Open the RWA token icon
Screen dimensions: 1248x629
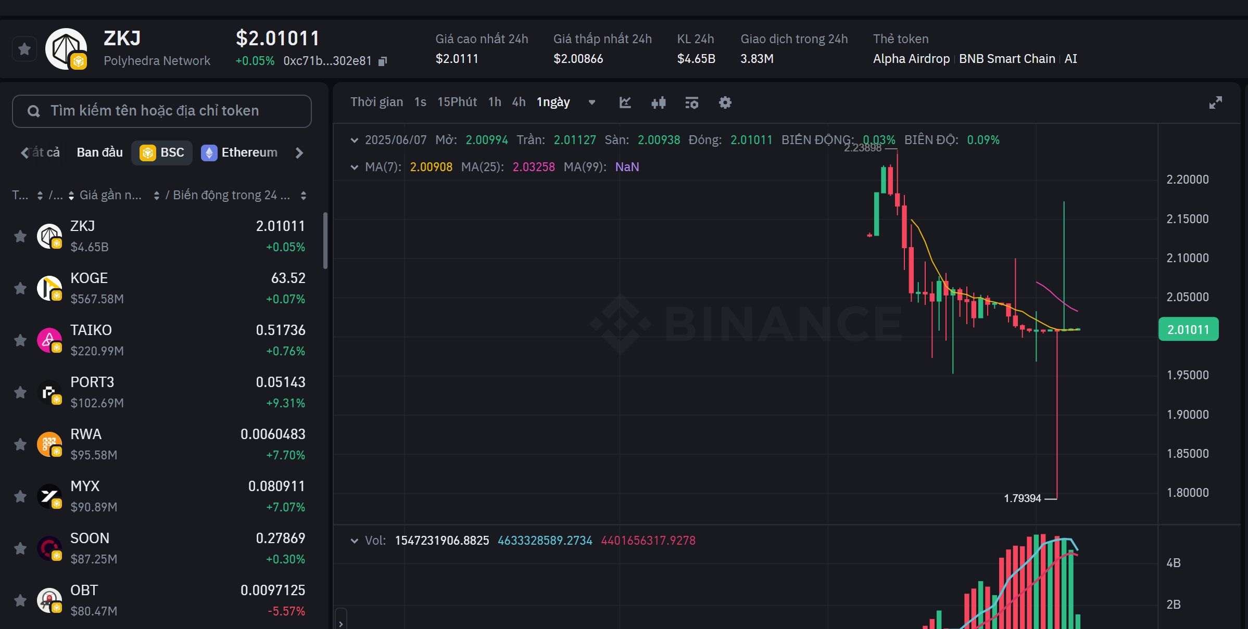(49, 444)
